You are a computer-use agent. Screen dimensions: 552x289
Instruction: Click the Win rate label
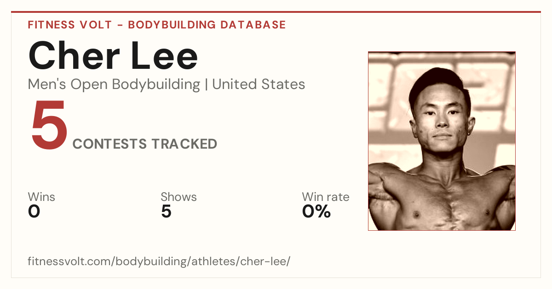326,197
